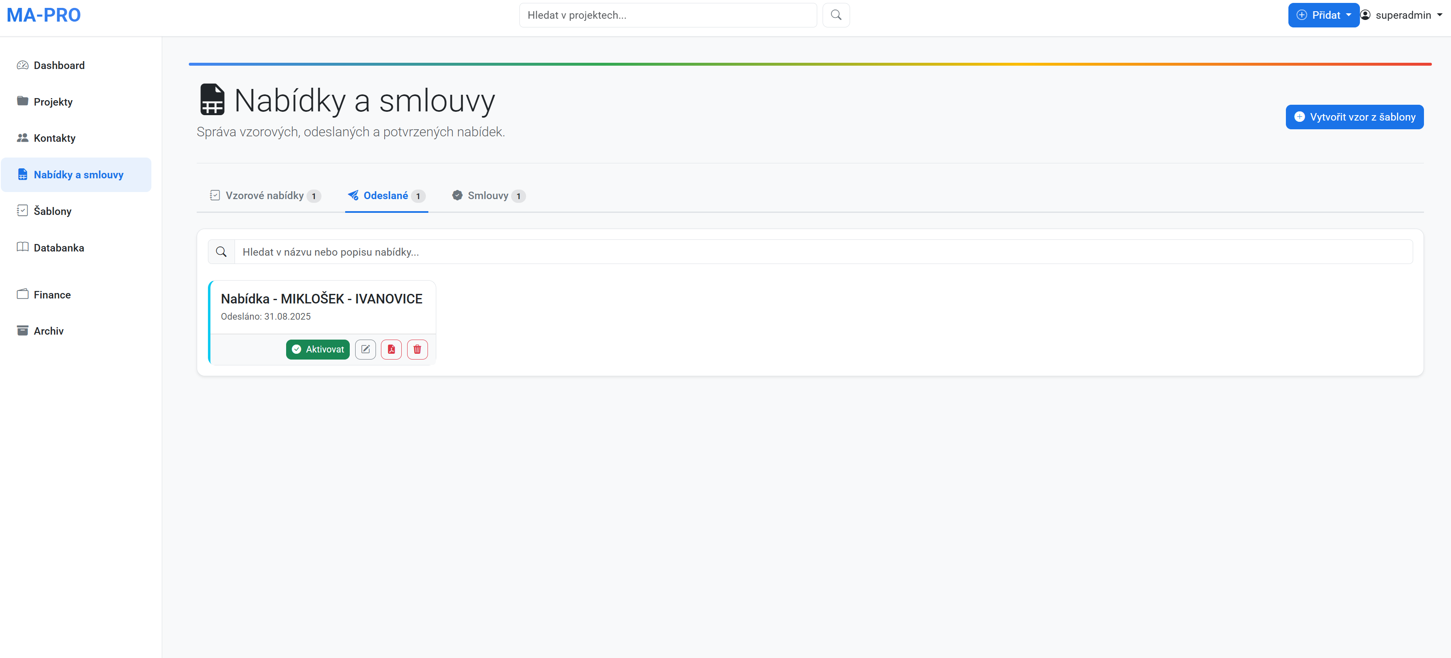The height and width of the screenshot is (658, 1451).
Task: Open Šablony in the sidebar
Action: coord(52,211)
